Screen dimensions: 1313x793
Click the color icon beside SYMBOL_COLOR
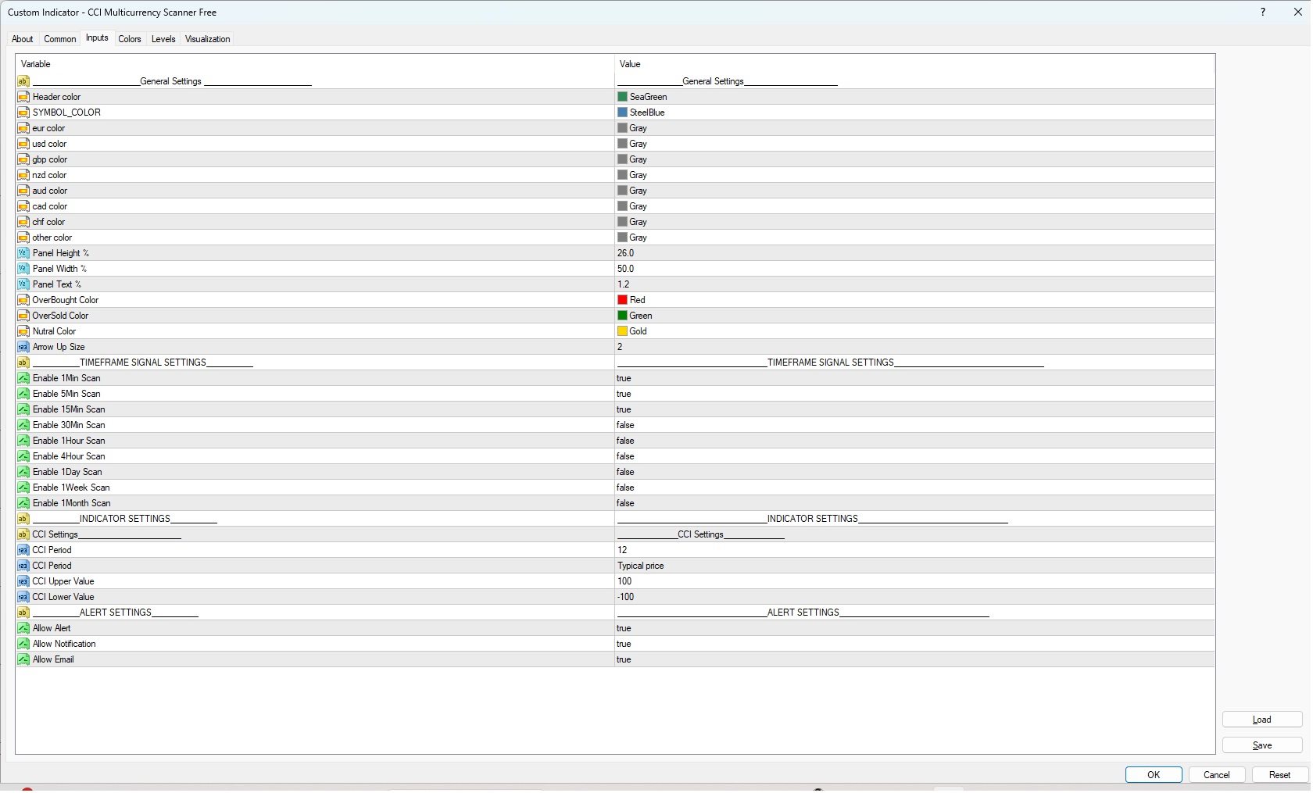click(23, 113)
